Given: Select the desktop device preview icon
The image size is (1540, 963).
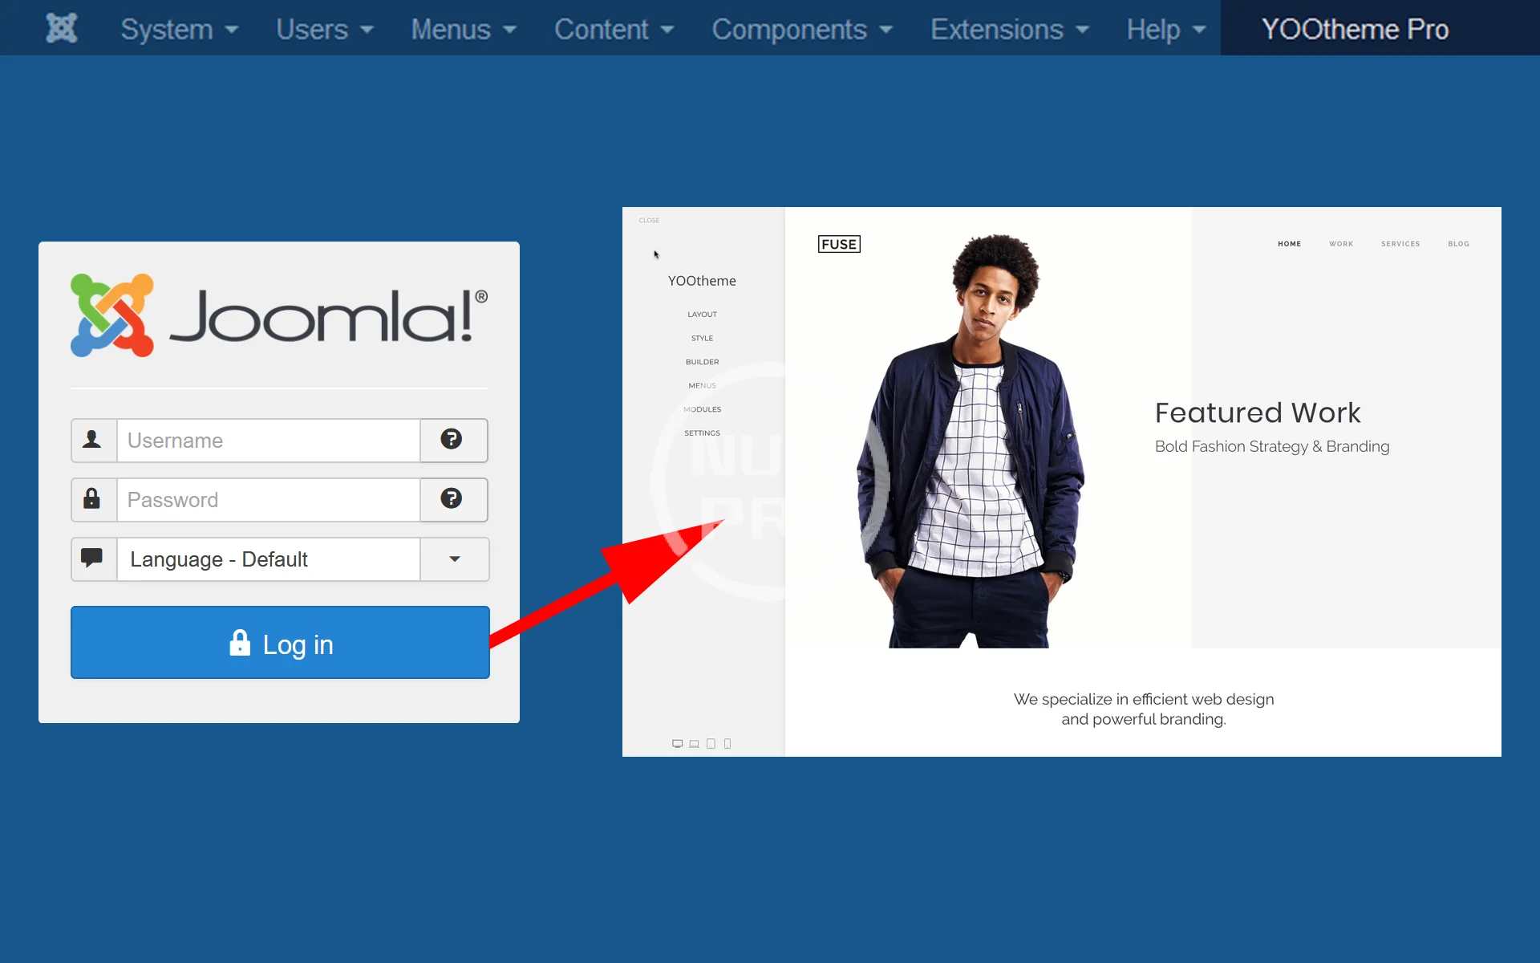Looking at the screenshot, I should tap(677, 744).
